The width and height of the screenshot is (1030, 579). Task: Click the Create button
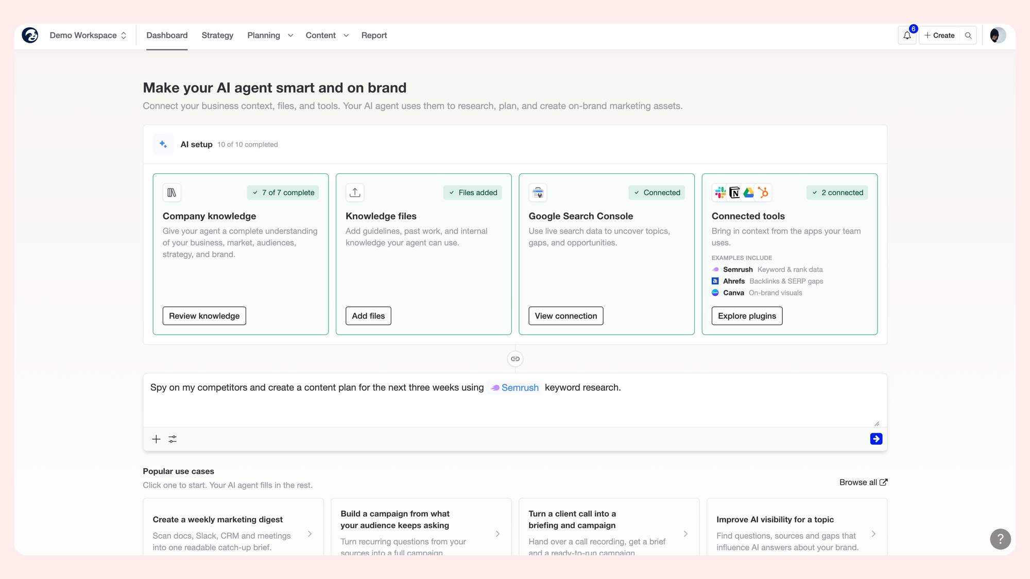coord(939,36)
